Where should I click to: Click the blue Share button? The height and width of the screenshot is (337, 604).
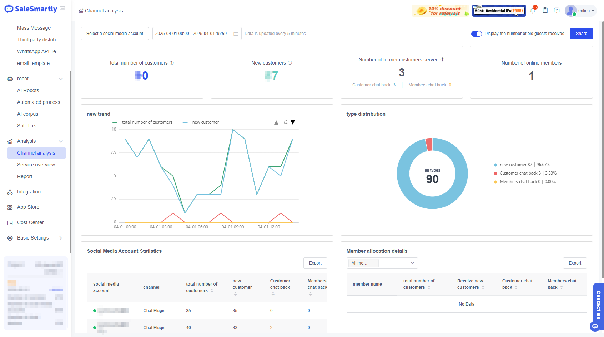(x=581, y=34)
